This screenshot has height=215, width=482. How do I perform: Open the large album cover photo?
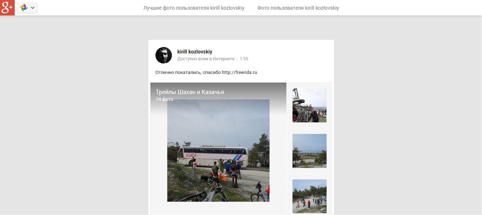tap(218, 150)
